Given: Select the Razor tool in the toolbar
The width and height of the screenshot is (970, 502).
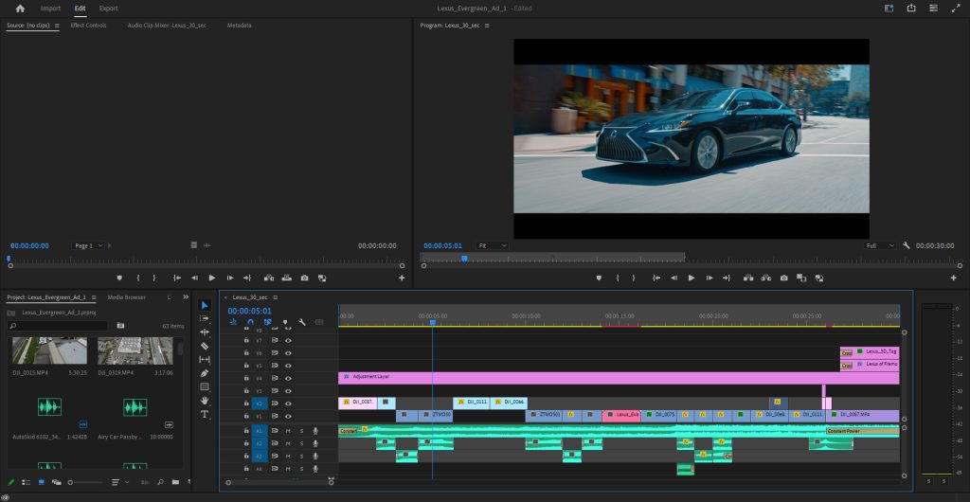Looking at the screenshot, I should point(205,346).
